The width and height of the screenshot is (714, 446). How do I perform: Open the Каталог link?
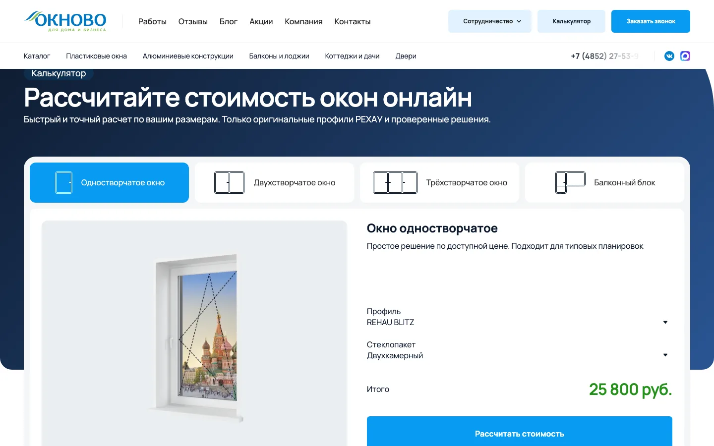click(x=37, y=56)
